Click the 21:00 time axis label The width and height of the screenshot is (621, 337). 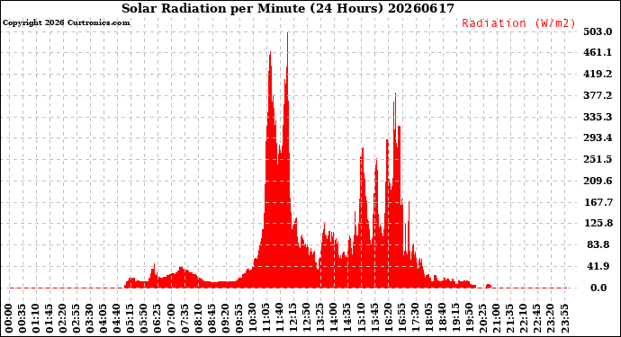point(497,319)
